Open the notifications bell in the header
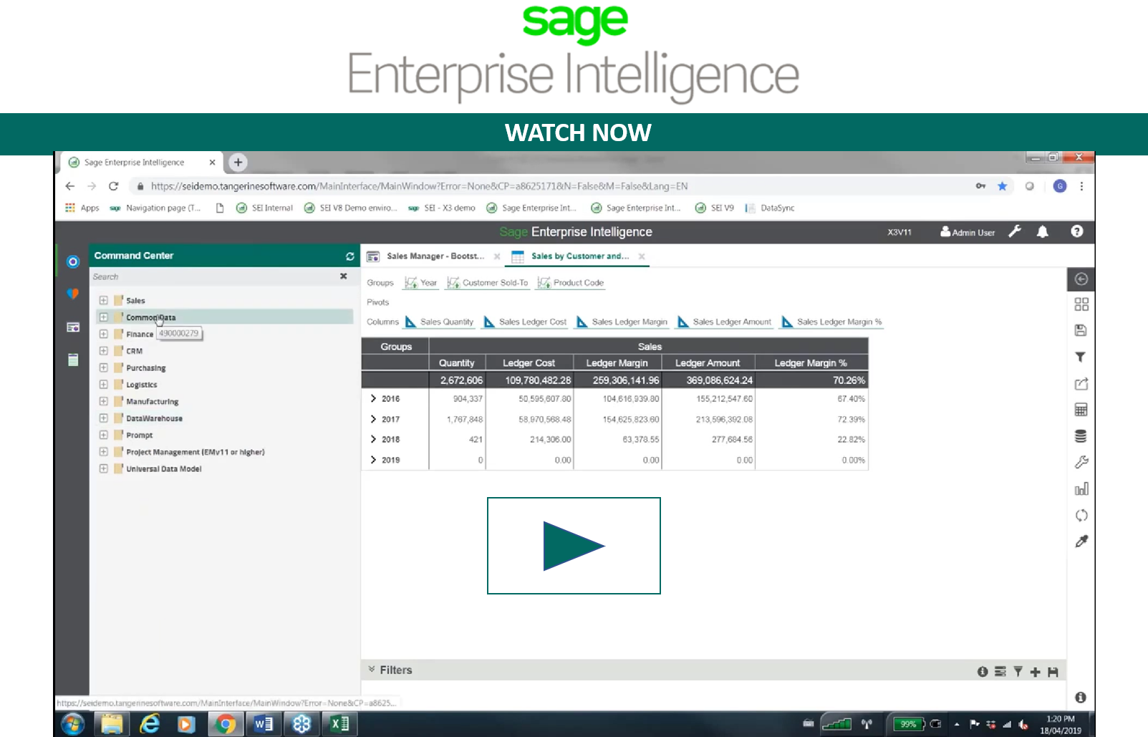Screen dimensions: 1148x737 pos(1043,231)
